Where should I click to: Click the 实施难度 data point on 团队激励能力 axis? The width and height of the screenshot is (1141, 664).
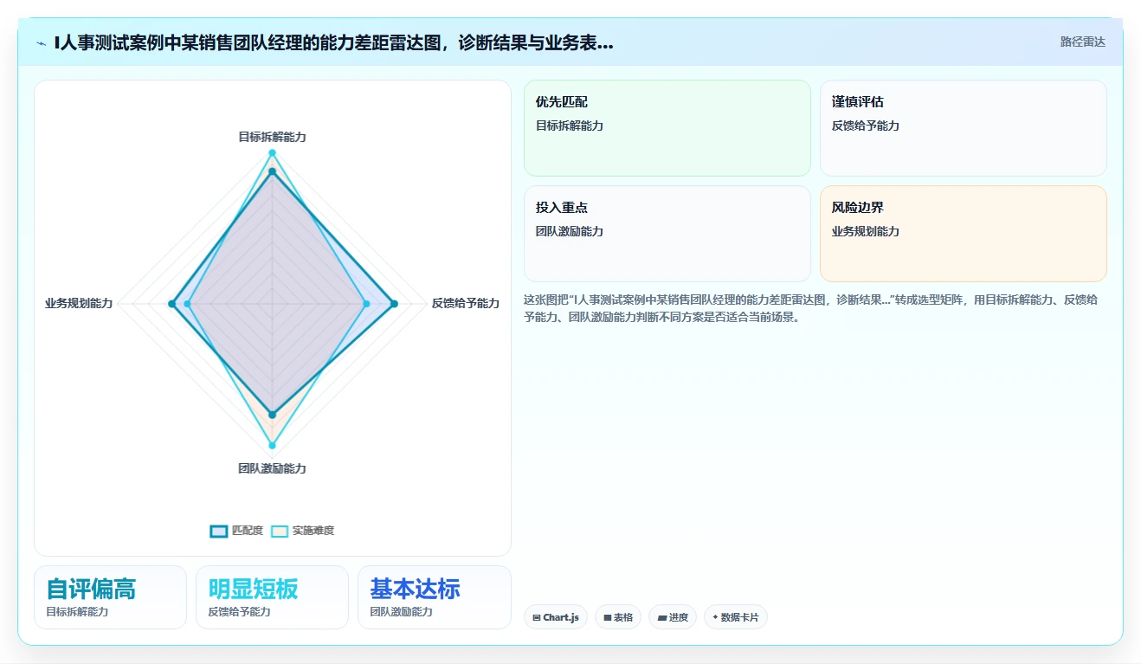pos(273,446)
